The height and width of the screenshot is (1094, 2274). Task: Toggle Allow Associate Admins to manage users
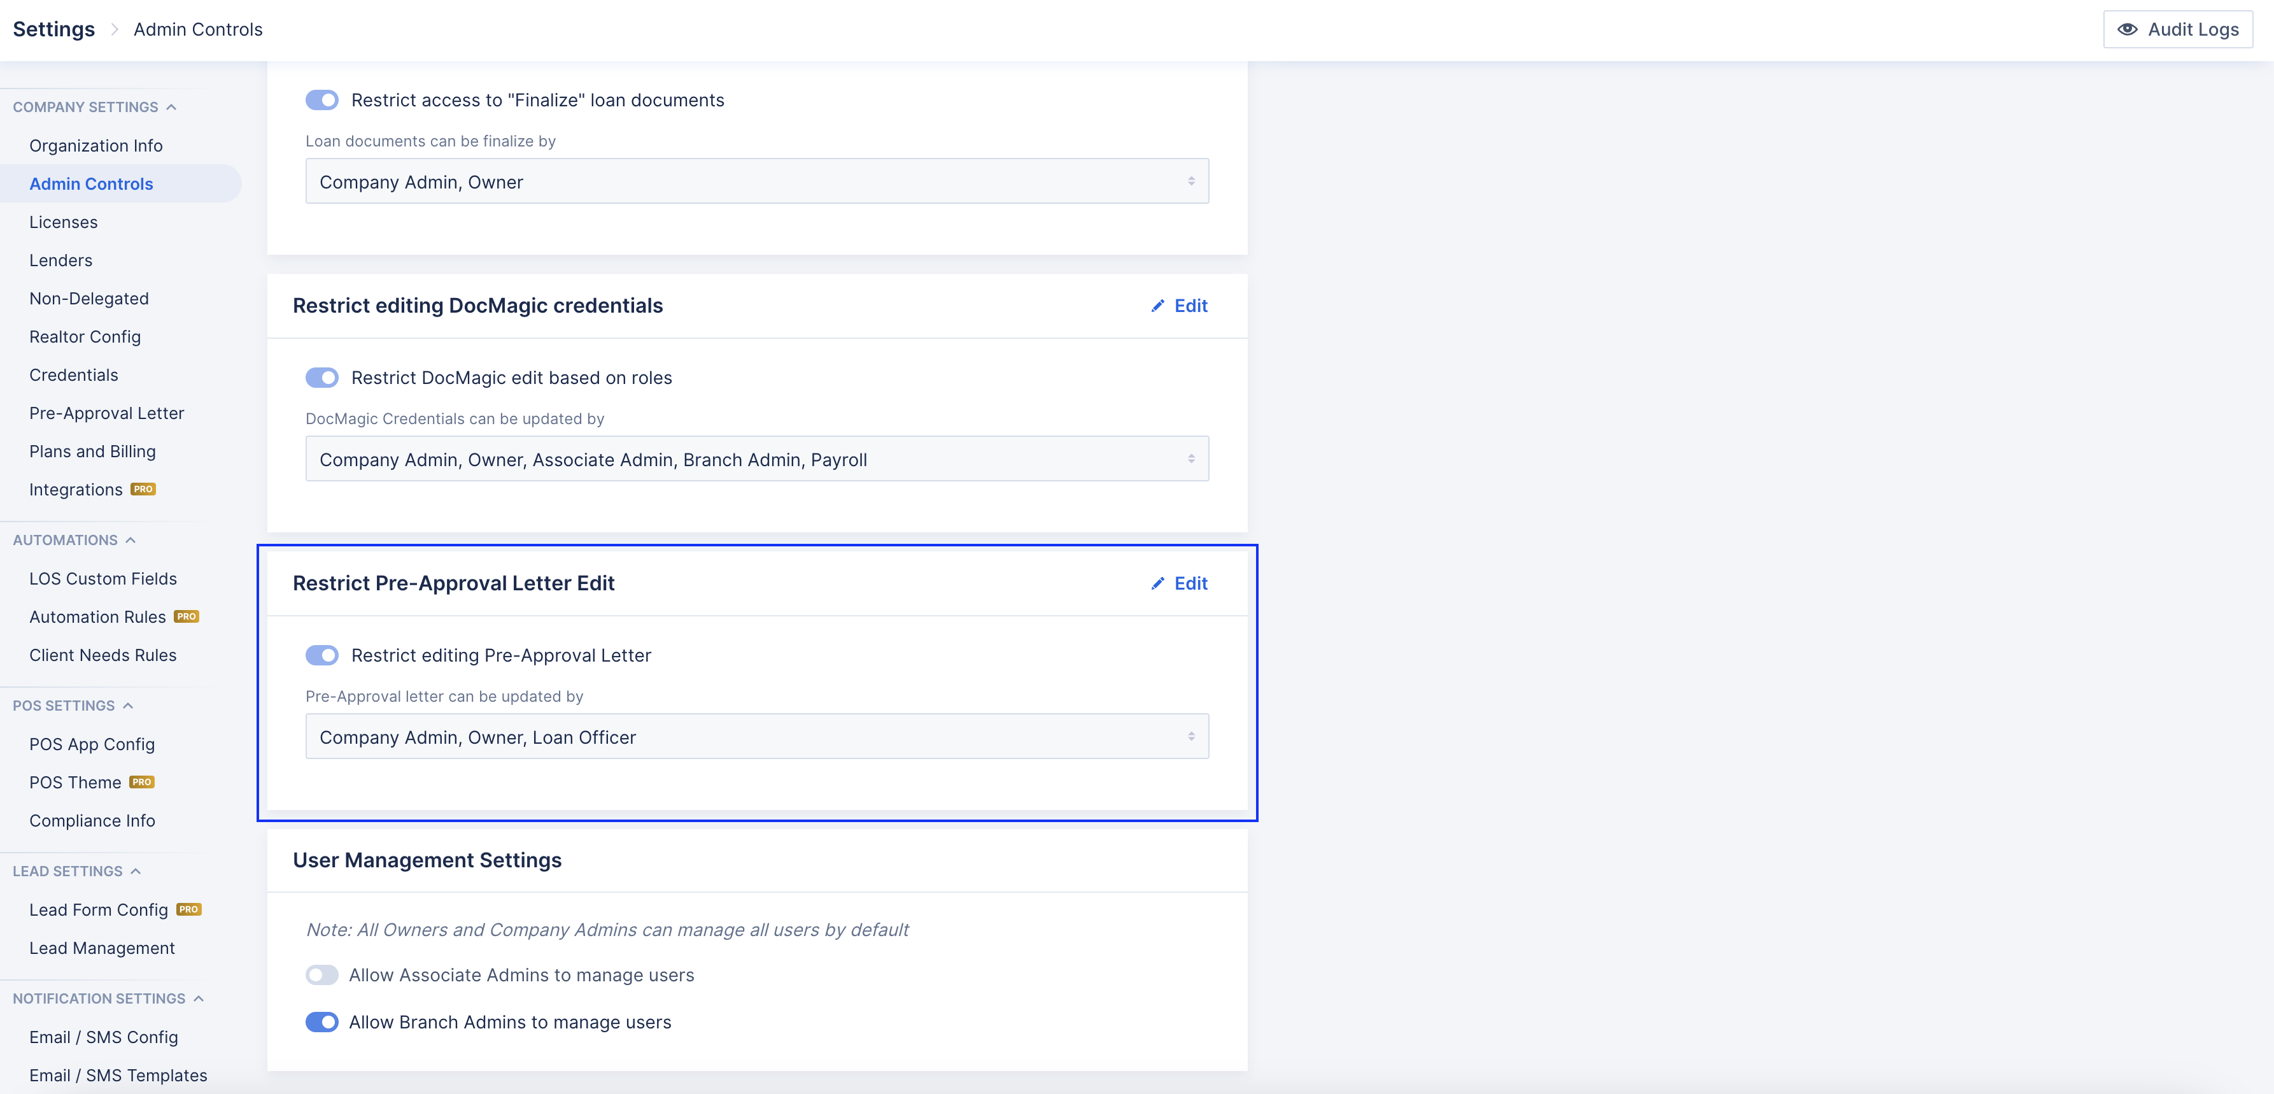pos(321,975)
